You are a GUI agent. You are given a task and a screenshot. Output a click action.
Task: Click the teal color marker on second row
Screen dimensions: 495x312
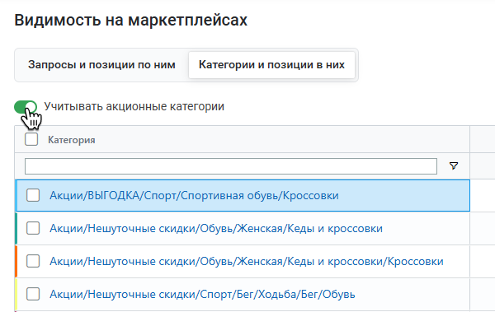pos(16,229)
